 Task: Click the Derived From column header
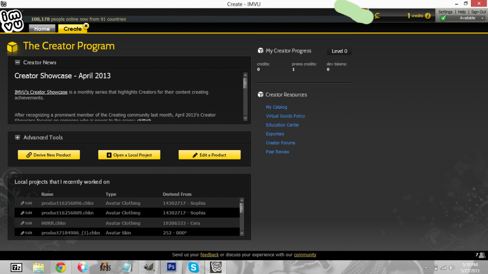click(177, 194)
